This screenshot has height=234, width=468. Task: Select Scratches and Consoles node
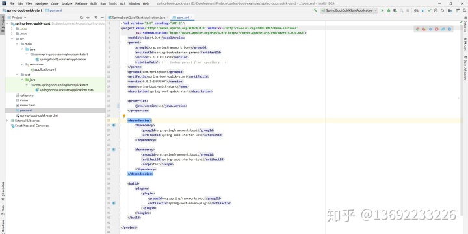pyautogui.click(x=32, y=126)
